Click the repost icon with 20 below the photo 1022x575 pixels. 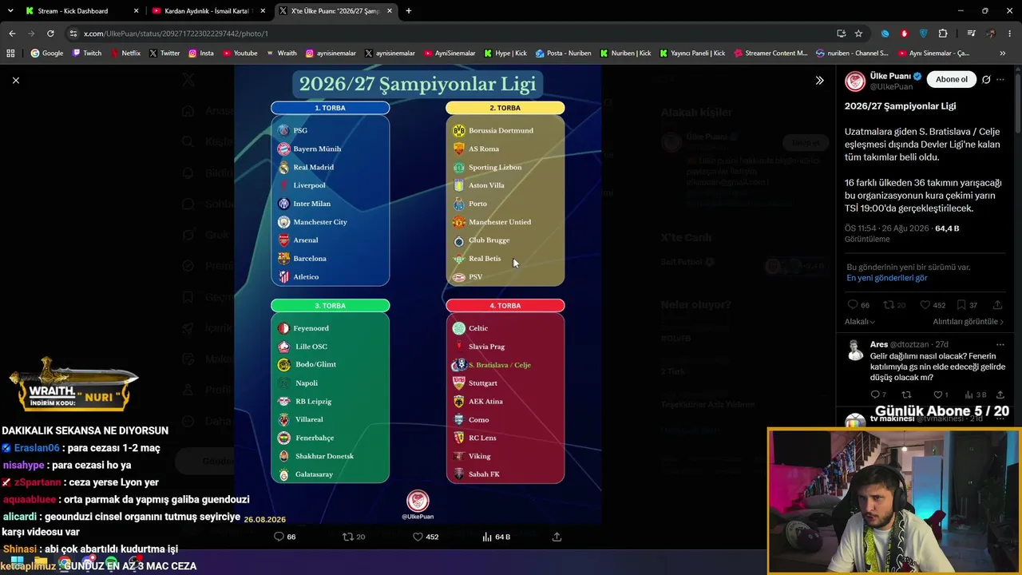pos(348,537)
